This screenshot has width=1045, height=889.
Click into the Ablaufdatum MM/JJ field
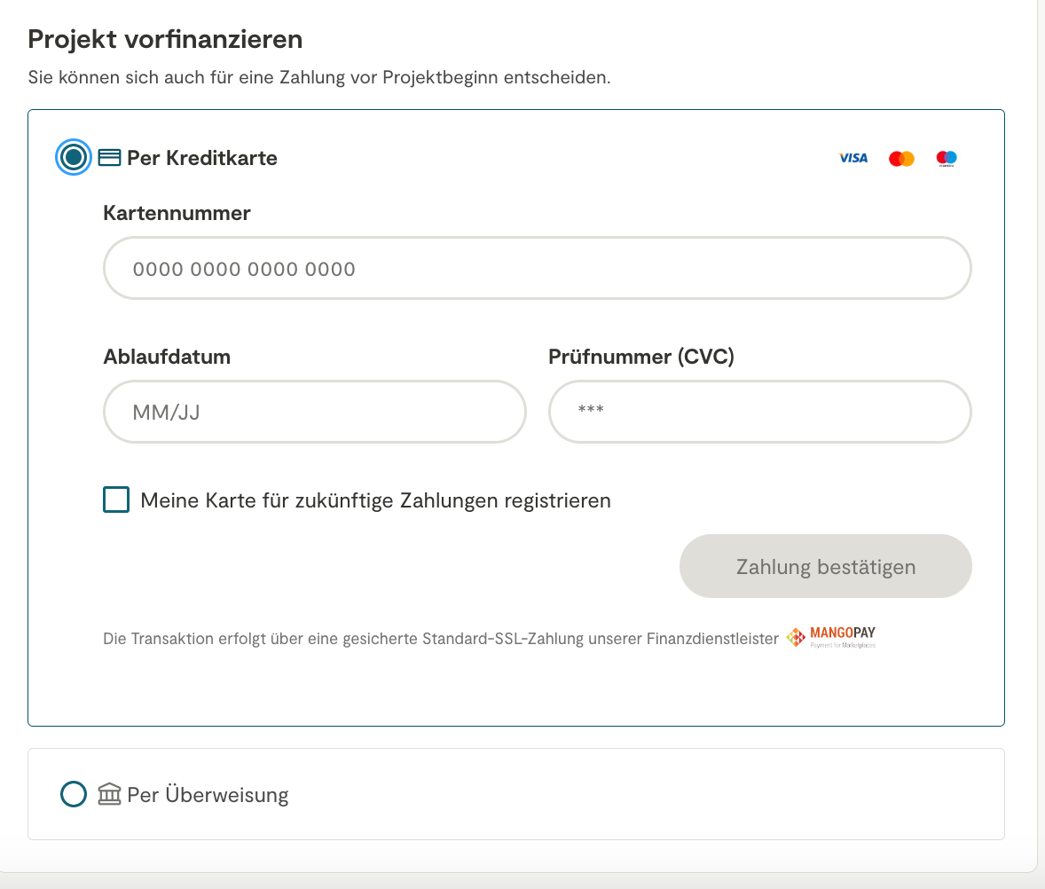pyautogui.click(x=314, y=412)
